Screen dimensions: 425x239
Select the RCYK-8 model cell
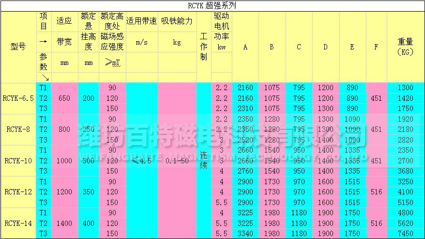click(18, 129)
